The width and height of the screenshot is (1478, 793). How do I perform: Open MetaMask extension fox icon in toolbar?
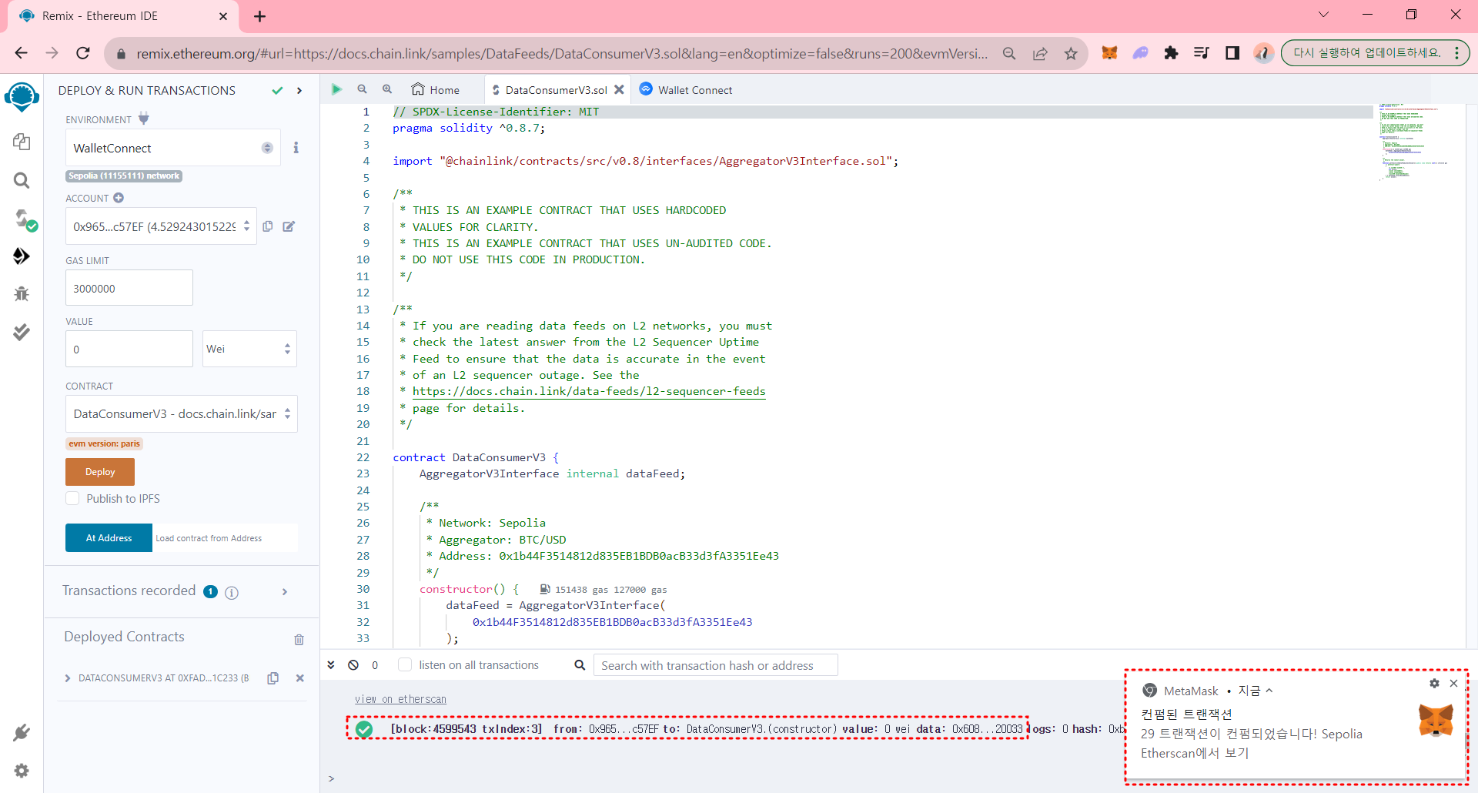point(1109,53)
